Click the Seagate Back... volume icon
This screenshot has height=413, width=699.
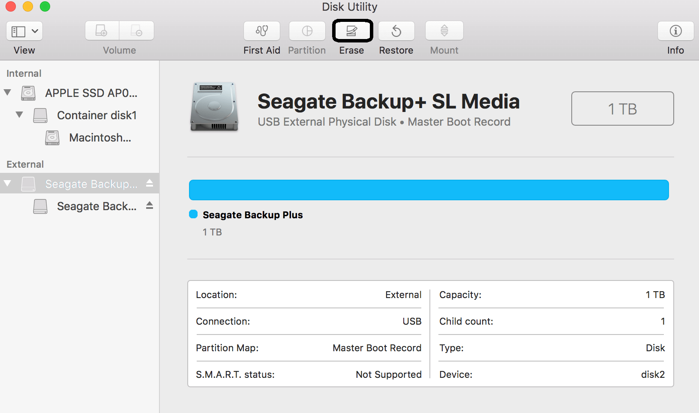(x=40, y=206)
